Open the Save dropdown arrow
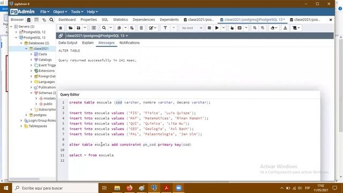Image resolution: width=343 pixels, height=193 pixels. pyautogui.click(x=85, y=28)
